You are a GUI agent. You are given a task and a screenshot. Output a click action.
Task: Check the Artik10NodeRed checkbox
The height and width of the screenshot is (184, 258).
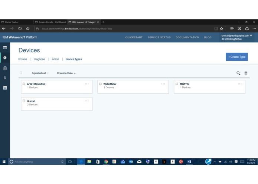point(24,84)
